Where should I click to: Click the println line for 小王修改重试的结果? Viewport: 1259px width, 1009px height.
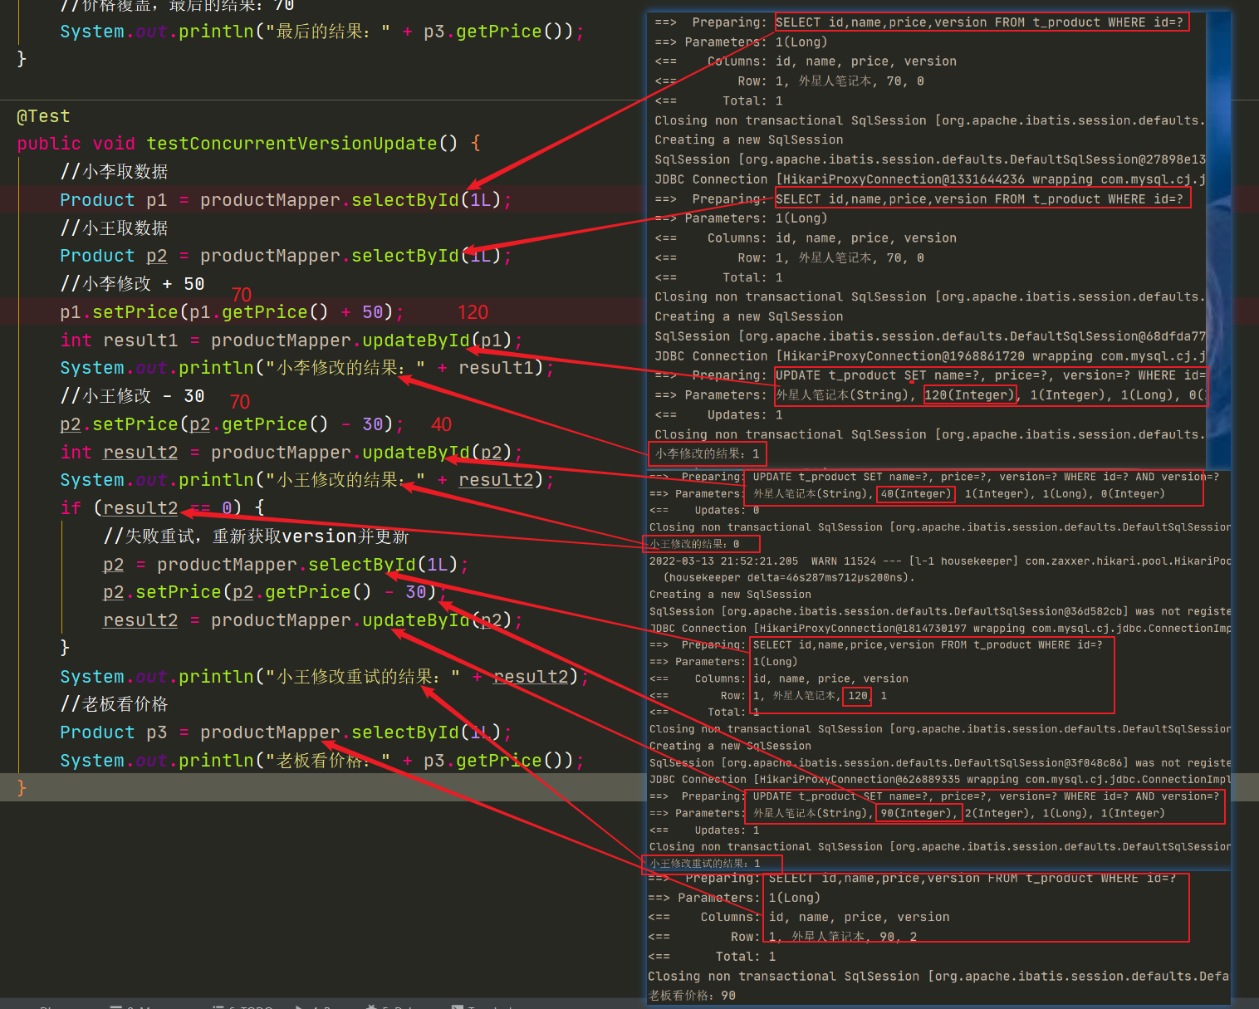(324, 677)
